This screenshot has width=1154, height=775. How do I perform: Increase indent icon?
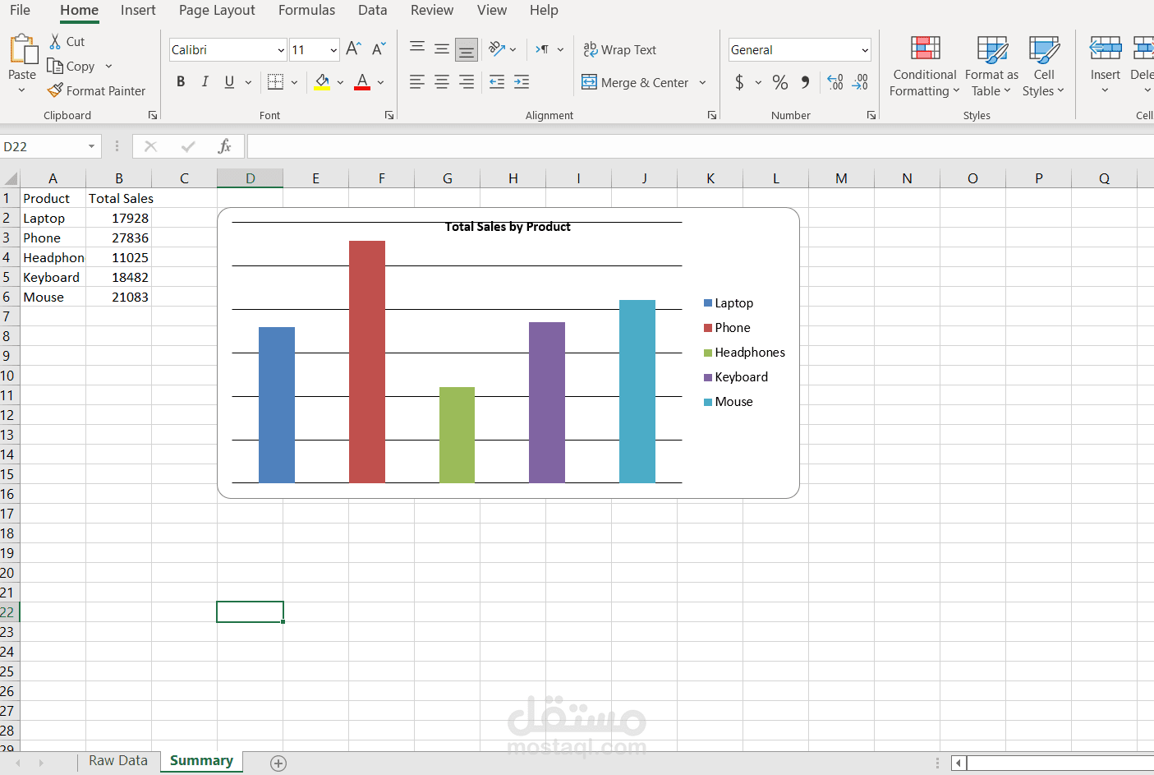click(x=522, y=81)
